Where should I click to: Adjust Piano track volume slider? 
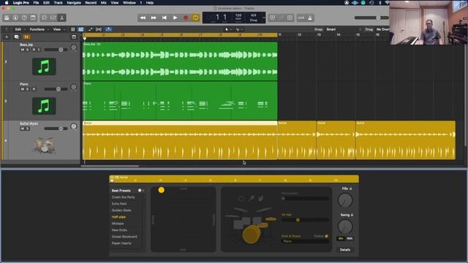56,89
